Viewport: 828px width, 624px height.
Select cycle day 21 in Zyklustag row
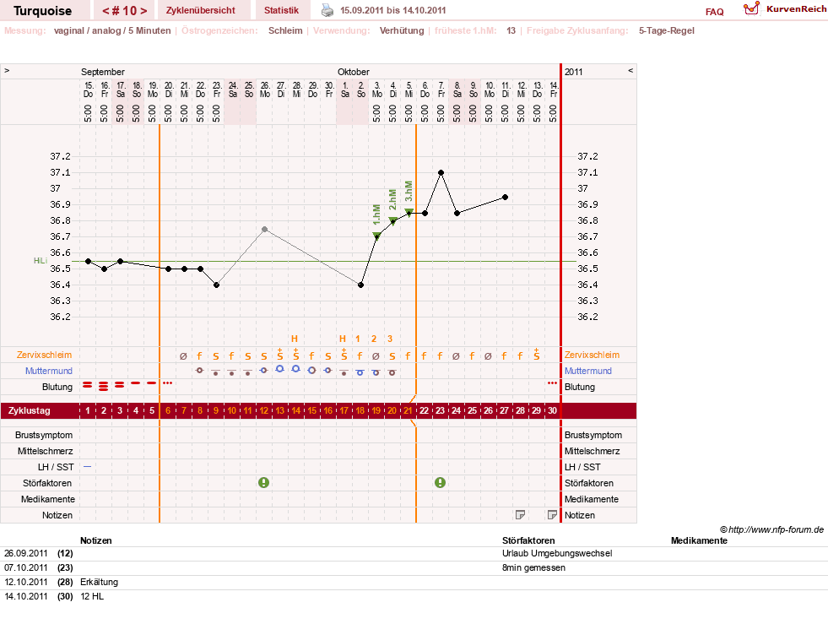(x=409, y=410)
